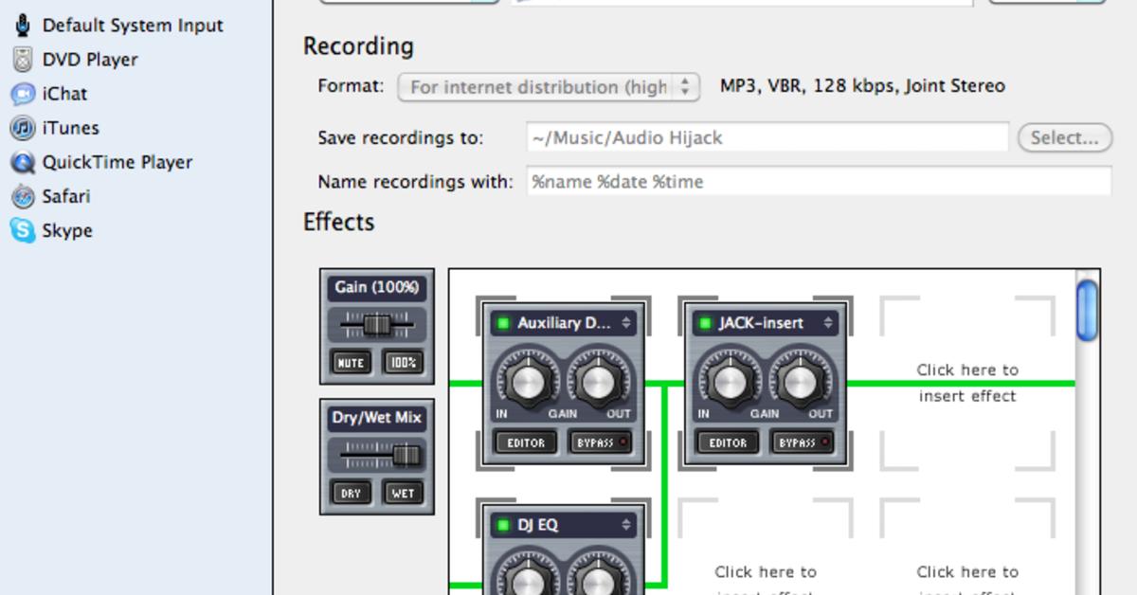Screen dimensions: 1137x595
Task: Toggle the green power LED on Auxiliary D... effect
Action: click(x=503, y=323)
